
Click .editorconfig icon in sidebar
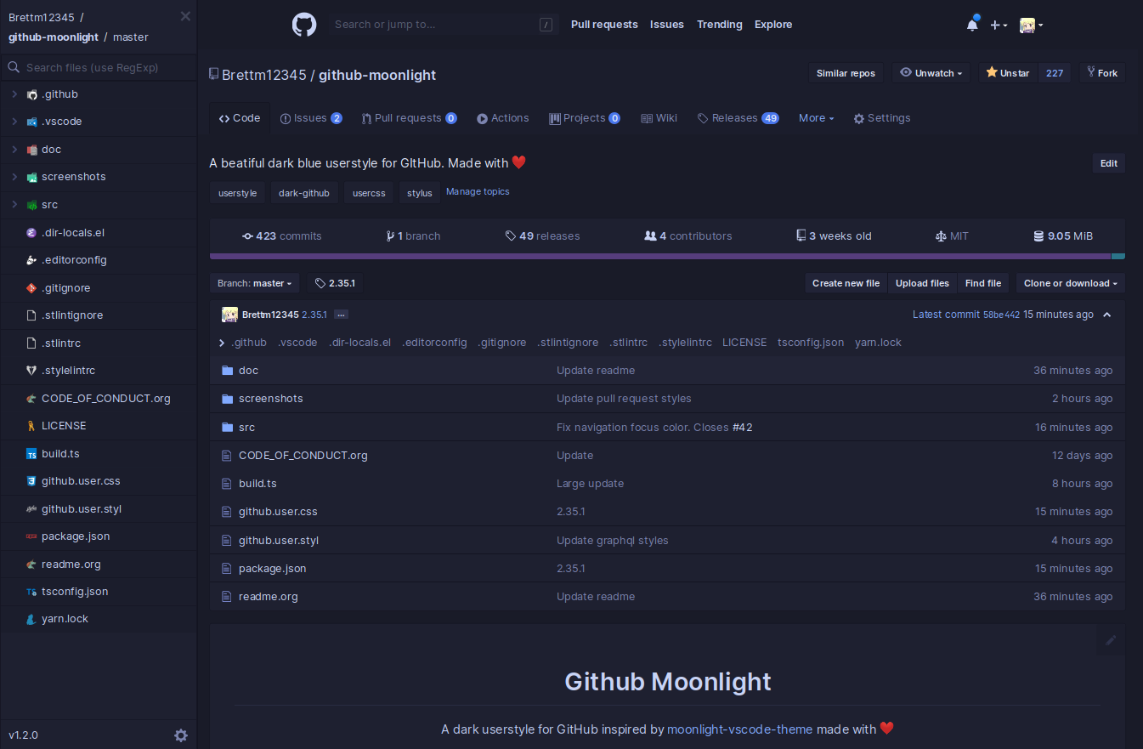click(x=31, y=260)
